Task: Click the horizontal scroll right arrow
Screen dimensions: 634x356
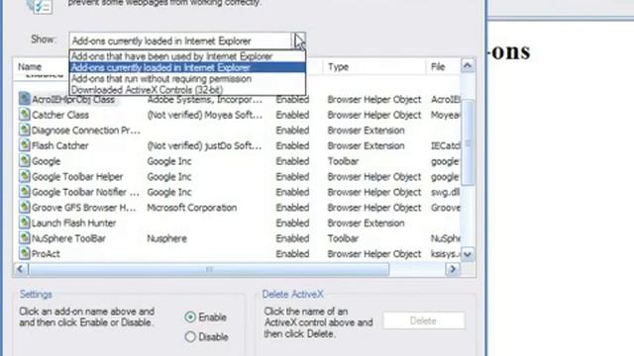Action: coord(453,269)
